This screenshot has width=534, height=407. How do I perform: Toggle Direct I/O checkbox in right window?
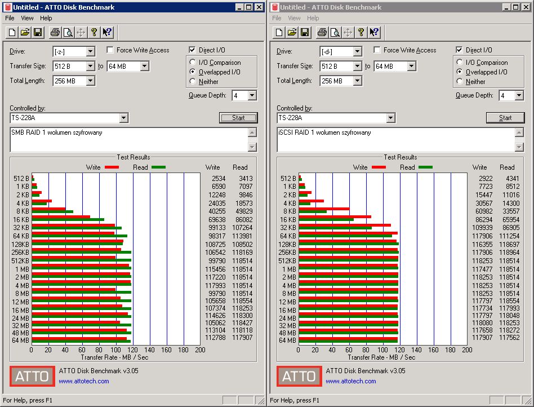click(459, 50)
